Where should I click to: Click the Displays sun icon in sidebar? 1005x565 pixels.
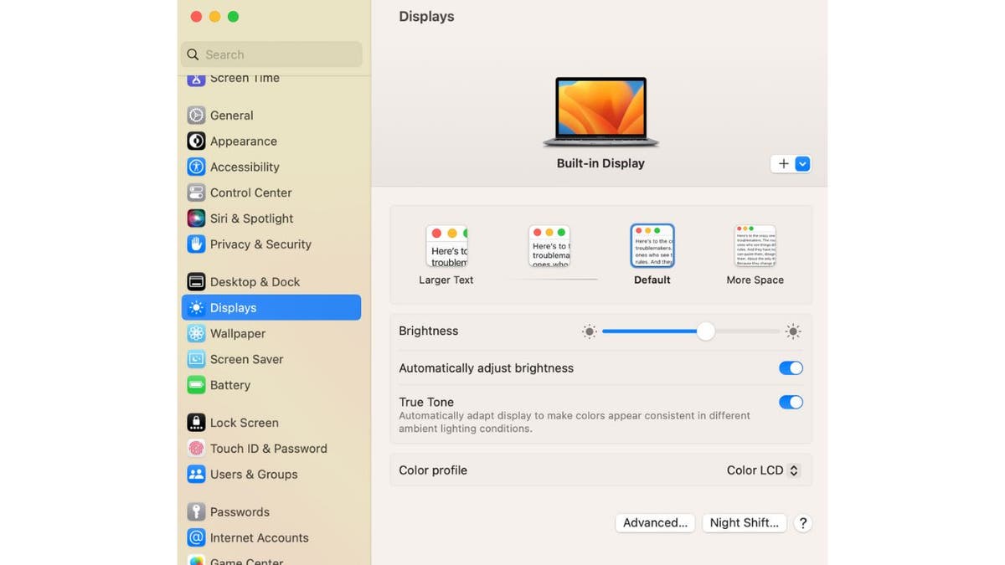point(196,308)
